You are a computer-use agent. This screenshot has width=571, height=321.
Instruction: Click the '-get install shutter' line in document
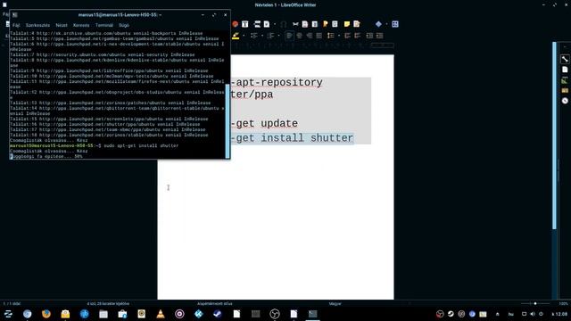point(292,138)
